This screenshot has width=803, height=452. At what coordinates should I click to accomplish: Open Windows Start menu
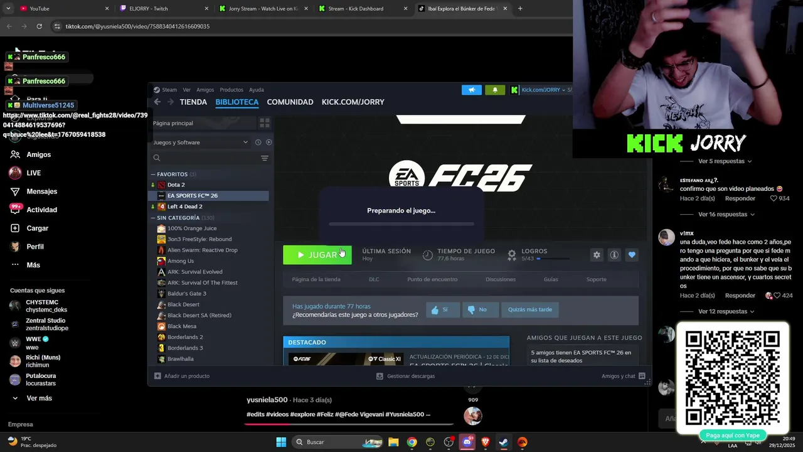point(281,442)
